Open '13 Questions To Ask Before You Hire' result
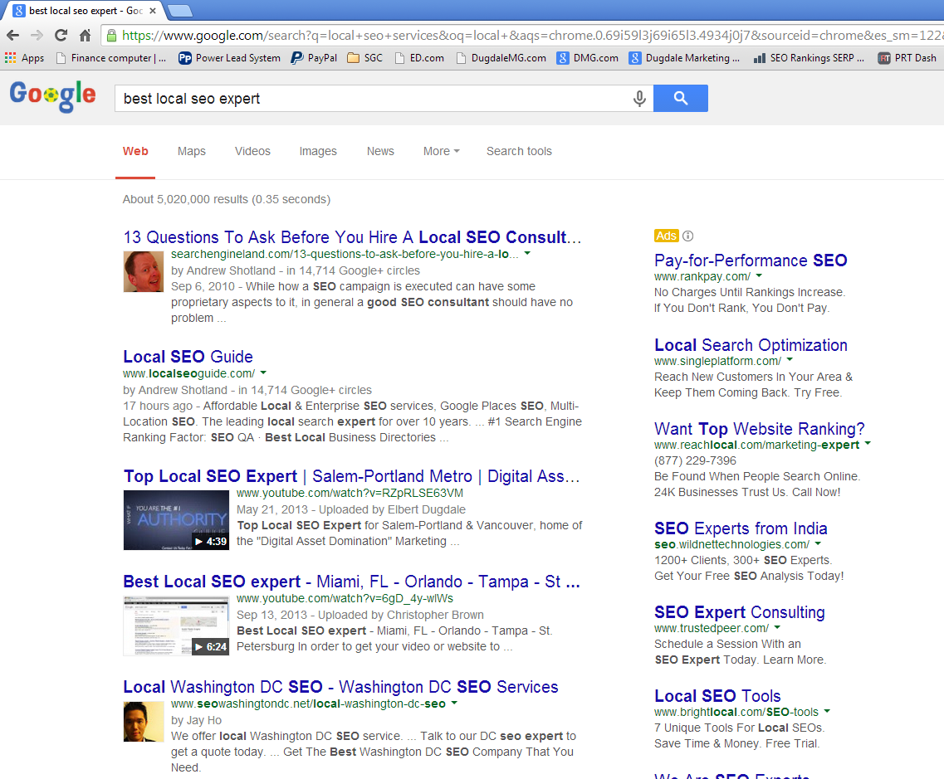The height and width of the screenshot is (779, 944). click(352, 237)
